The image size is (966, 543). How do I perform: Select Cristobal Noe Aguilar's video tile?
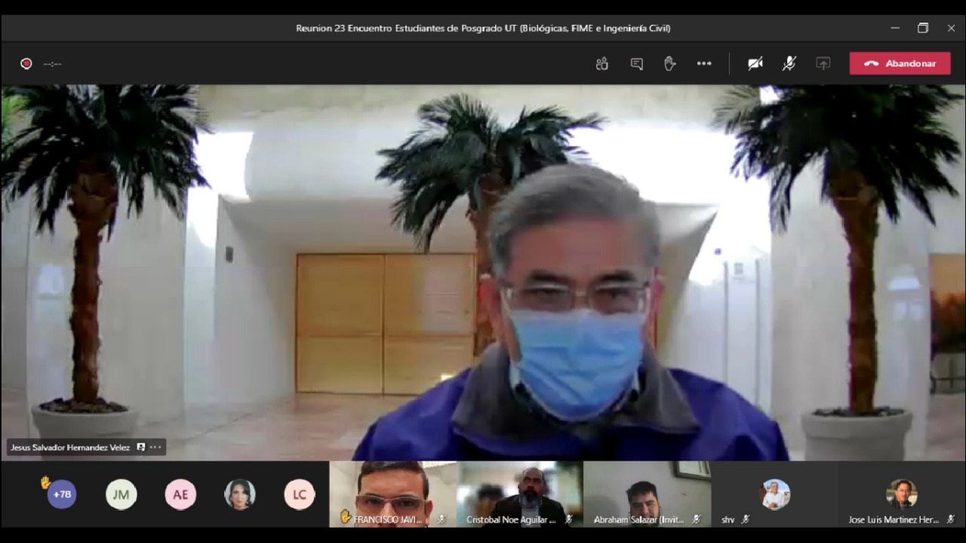519,493
